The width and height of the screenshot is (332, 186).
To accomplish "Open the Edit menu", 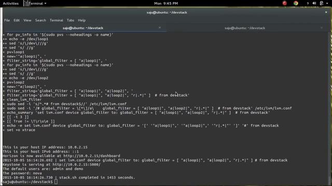I will click(x=17, y=20).
